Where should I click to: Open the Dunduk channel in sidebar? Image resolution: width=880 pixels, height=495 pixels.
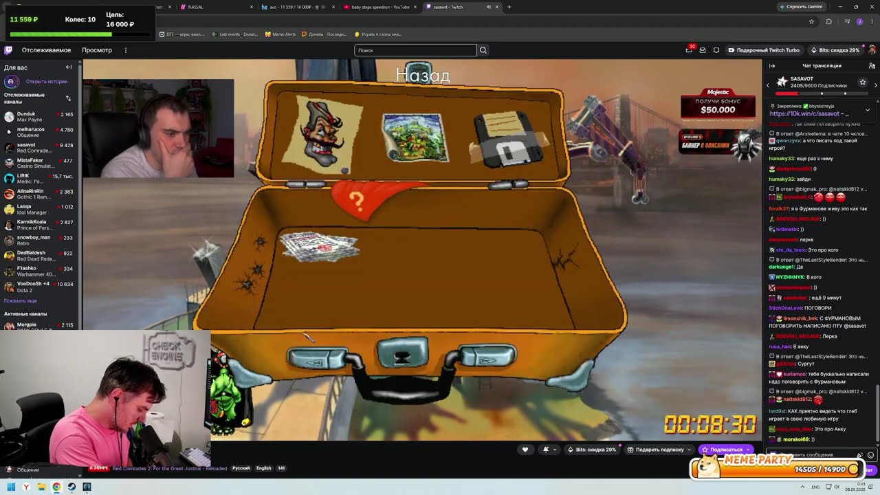click(x=39, y=117)
